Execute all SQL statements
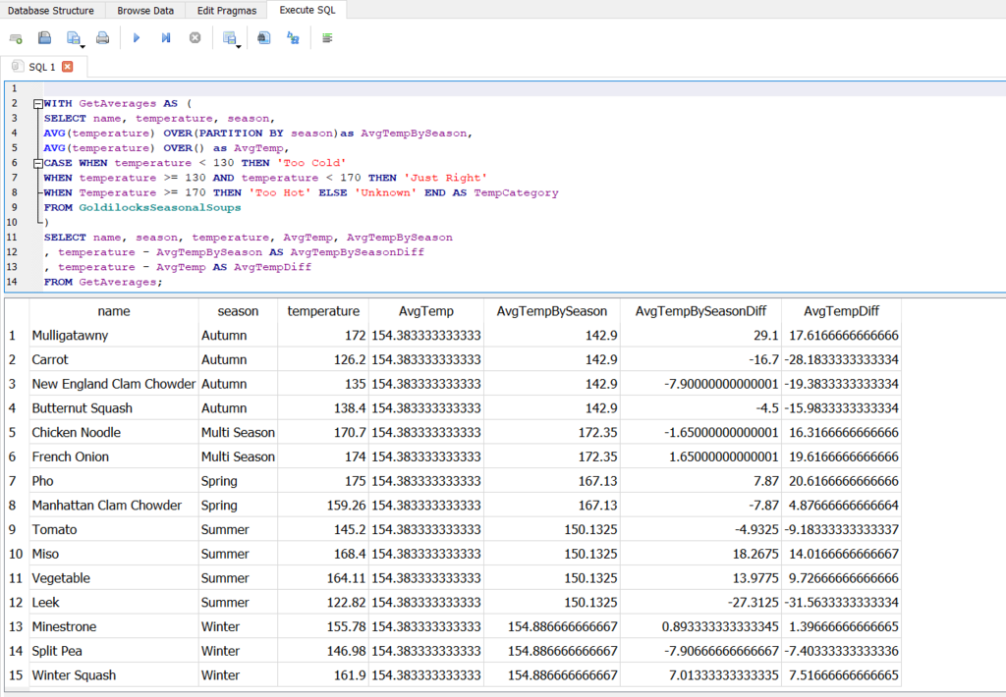The image size is (1006, 697). [x=137, y=37]
